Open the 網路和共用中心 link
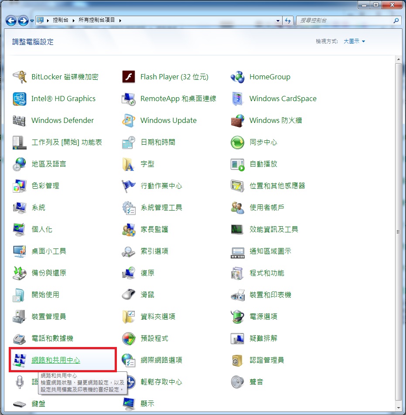The image size is (406, 415). pos(56,360)
